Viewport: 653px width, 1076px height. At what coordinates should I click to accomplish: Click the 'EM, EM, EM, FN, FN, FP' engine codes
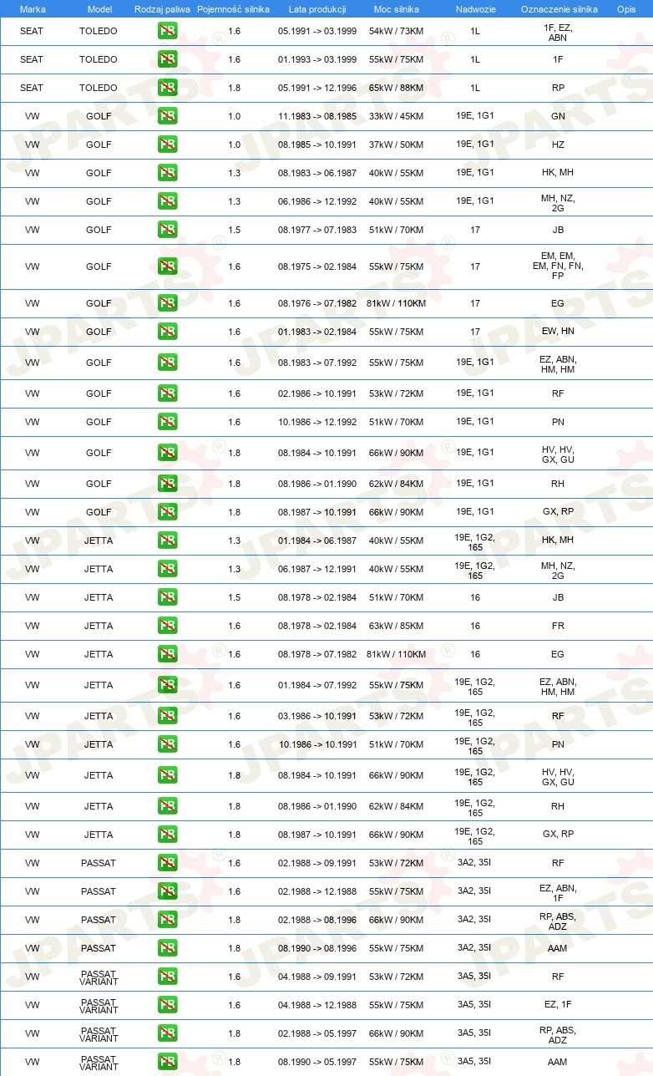pos(559,266)
